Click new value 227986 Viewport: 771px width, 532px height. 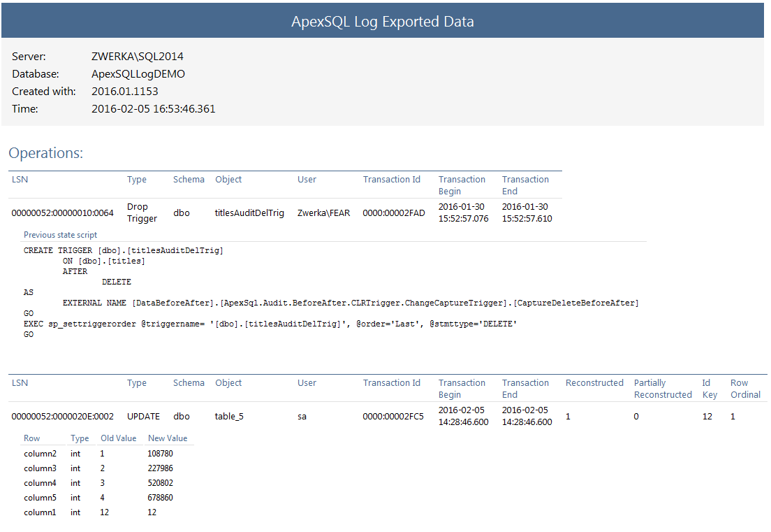pyautogui.click(x=161, y=468)
